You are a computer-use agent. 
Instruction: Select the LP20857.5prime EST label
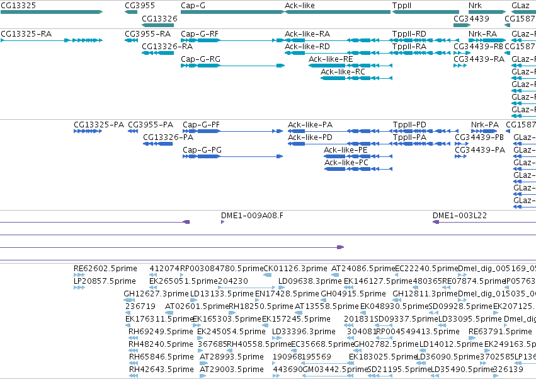pyautogui.click(x=105, y=281)
